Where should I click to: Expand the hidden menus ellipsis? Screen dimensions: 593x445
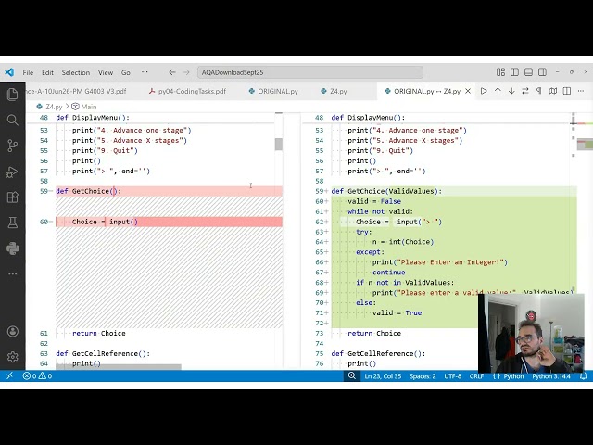145,72
